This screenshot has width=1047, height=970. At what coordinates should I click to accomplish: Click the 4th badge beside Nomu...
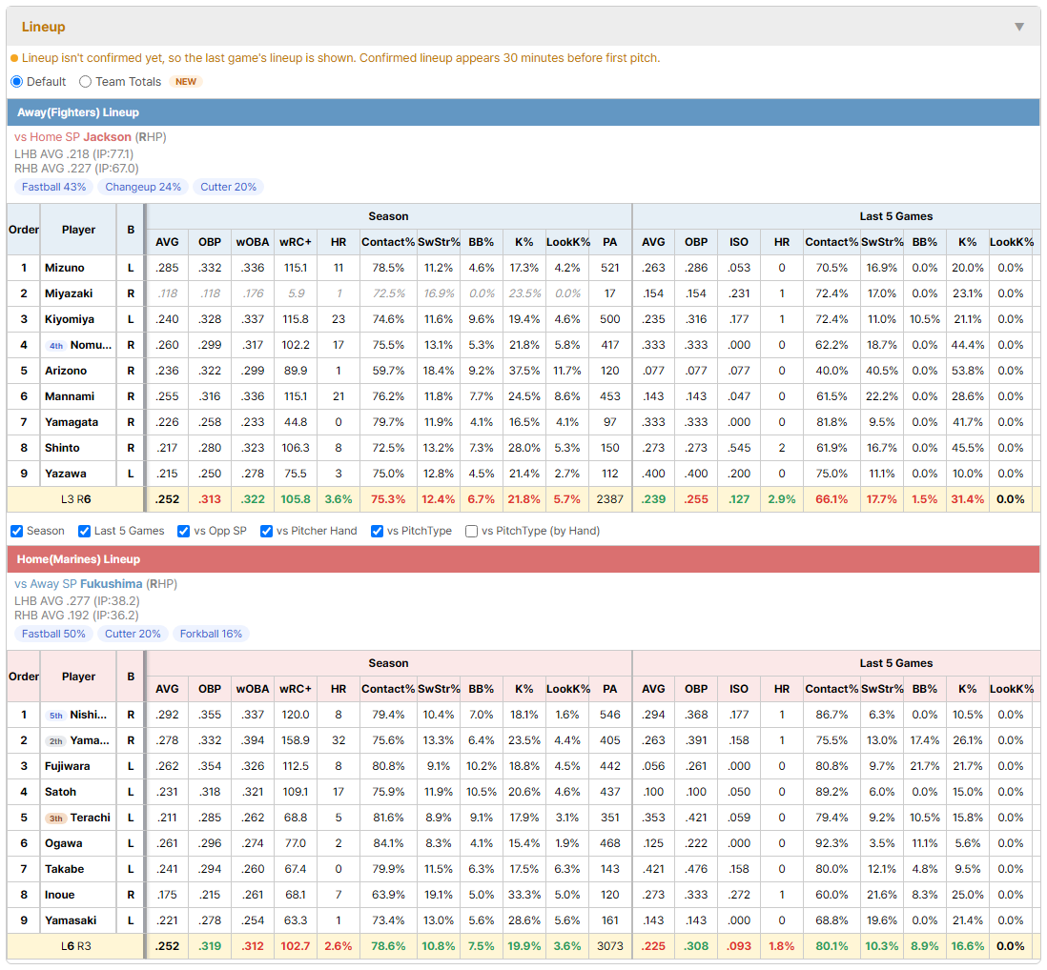coord(56,346)
